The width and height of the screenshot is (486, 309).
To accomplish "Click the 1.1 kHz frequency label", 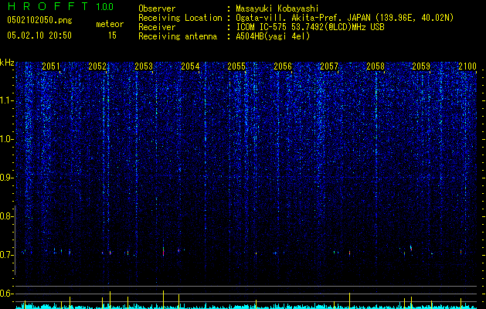I will point(6,100).
